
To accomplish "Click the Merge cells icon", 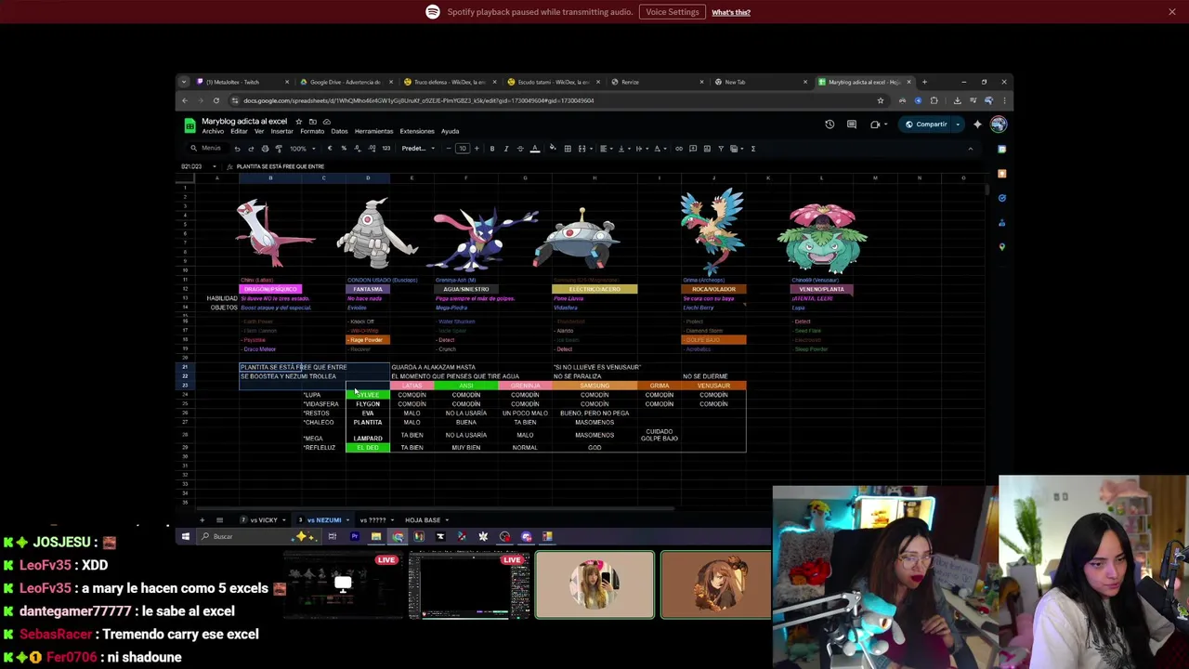I will pos(581,149).
